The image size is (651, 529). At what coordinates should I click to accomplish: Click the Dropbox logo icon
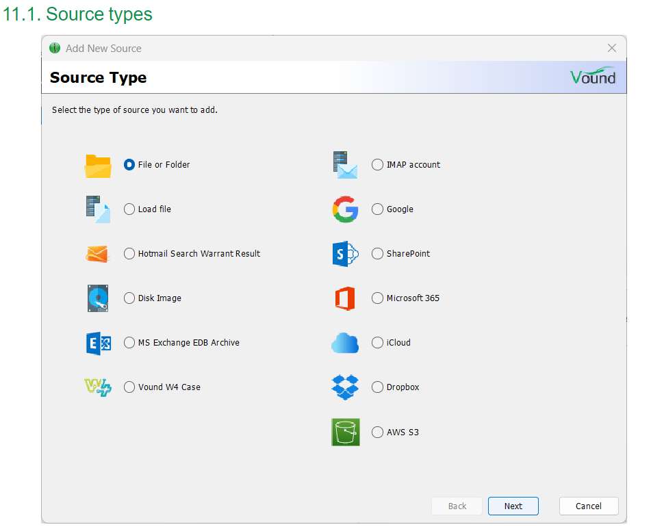pos(345,387)
